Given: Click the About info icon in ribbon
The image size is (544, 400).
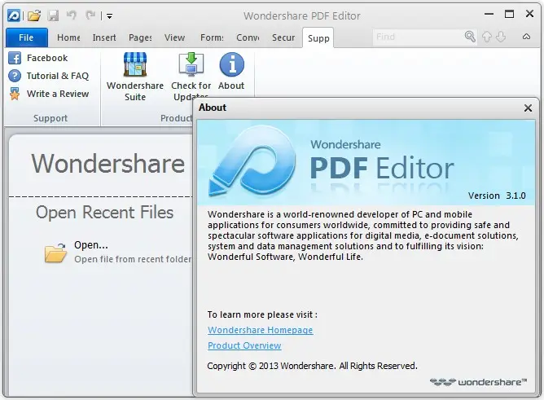Looking at the screenshot, I should pyautogui.click(x=231, y=64).
